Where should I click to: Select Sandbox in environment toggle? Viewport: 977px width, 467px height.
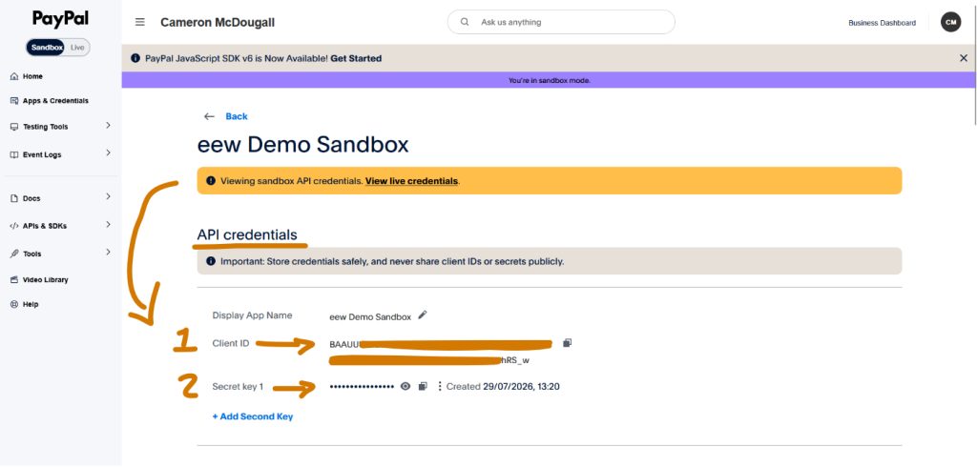tap(46, 48)
